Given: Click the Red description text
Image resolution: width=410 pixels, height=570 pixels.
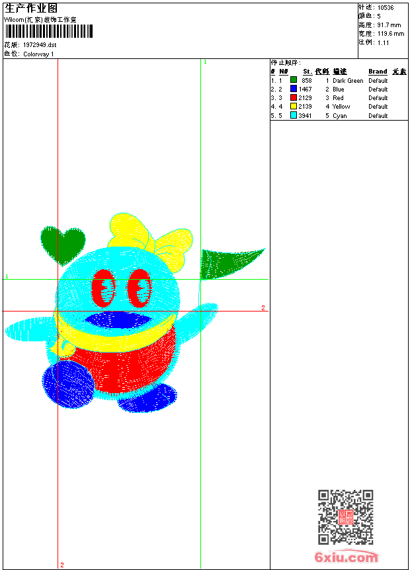Looking at the screenshot, I should point(338,98).
